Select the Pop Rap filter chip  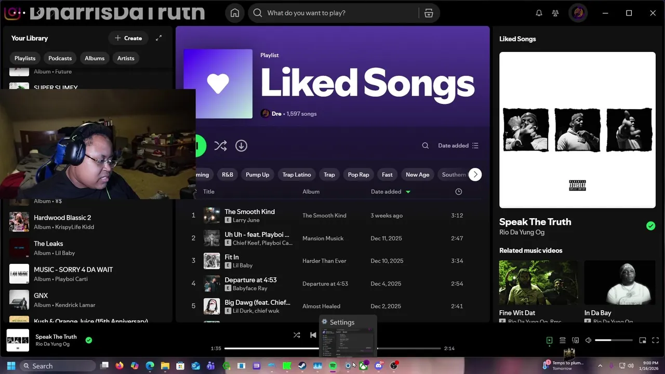[358, 175]
